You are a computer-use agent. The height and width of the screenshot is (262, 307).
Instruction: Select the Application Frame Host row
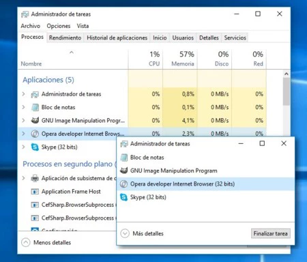(x=68, y=192)
